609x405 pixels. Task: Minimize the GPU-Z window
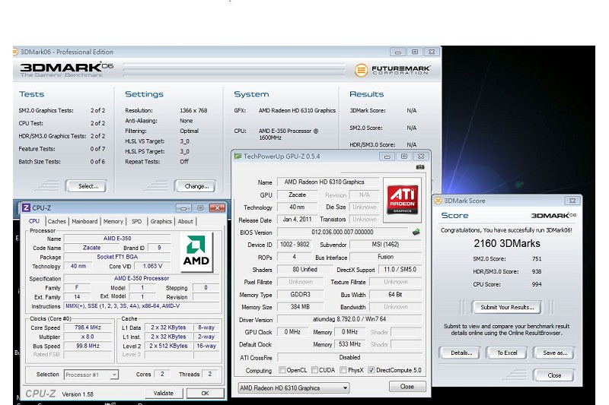pos(387,157)
